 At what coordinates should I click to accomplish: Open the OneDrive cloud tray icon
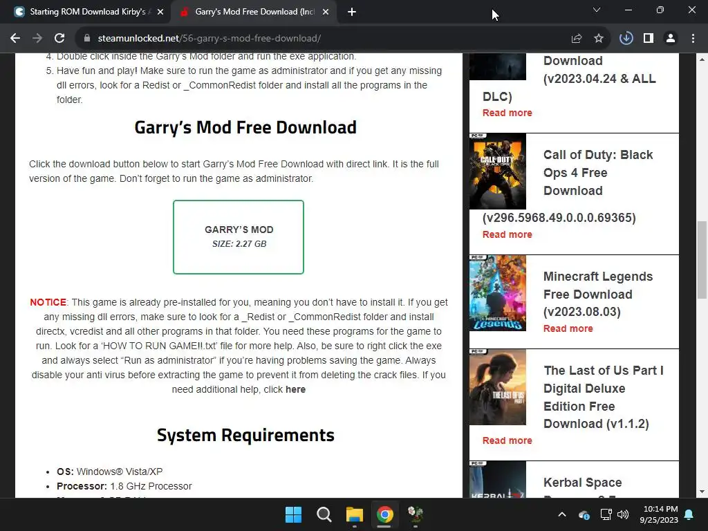click(x=584, y=514)
